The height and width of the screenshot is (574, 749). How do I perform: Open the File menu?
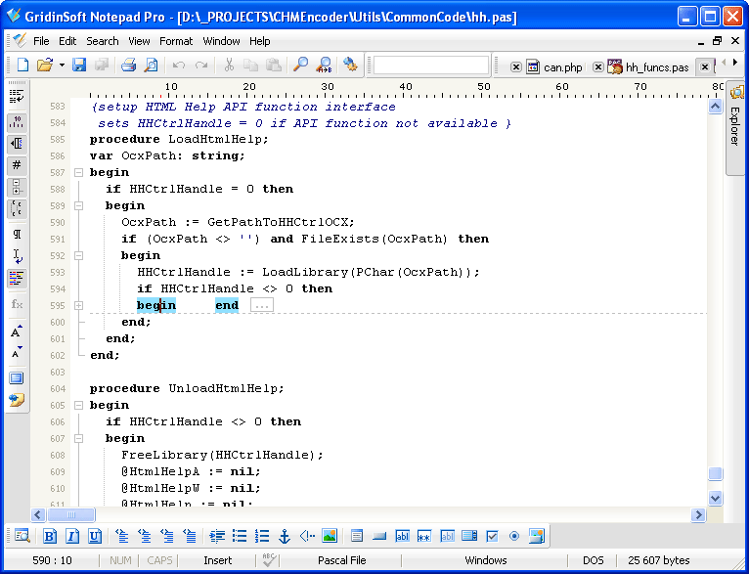[41, 41]
